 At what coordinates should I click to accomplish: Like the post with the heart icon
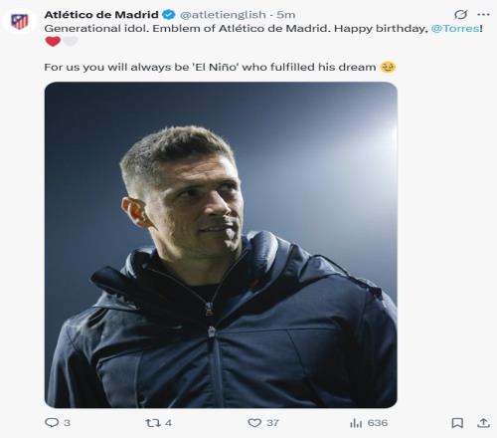[x=254, y=423]
